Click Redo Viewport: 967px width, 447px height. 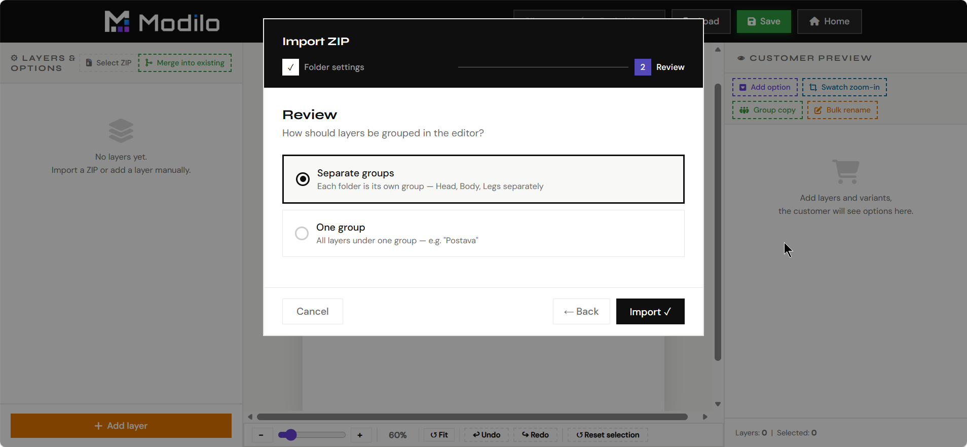[535, 435]
